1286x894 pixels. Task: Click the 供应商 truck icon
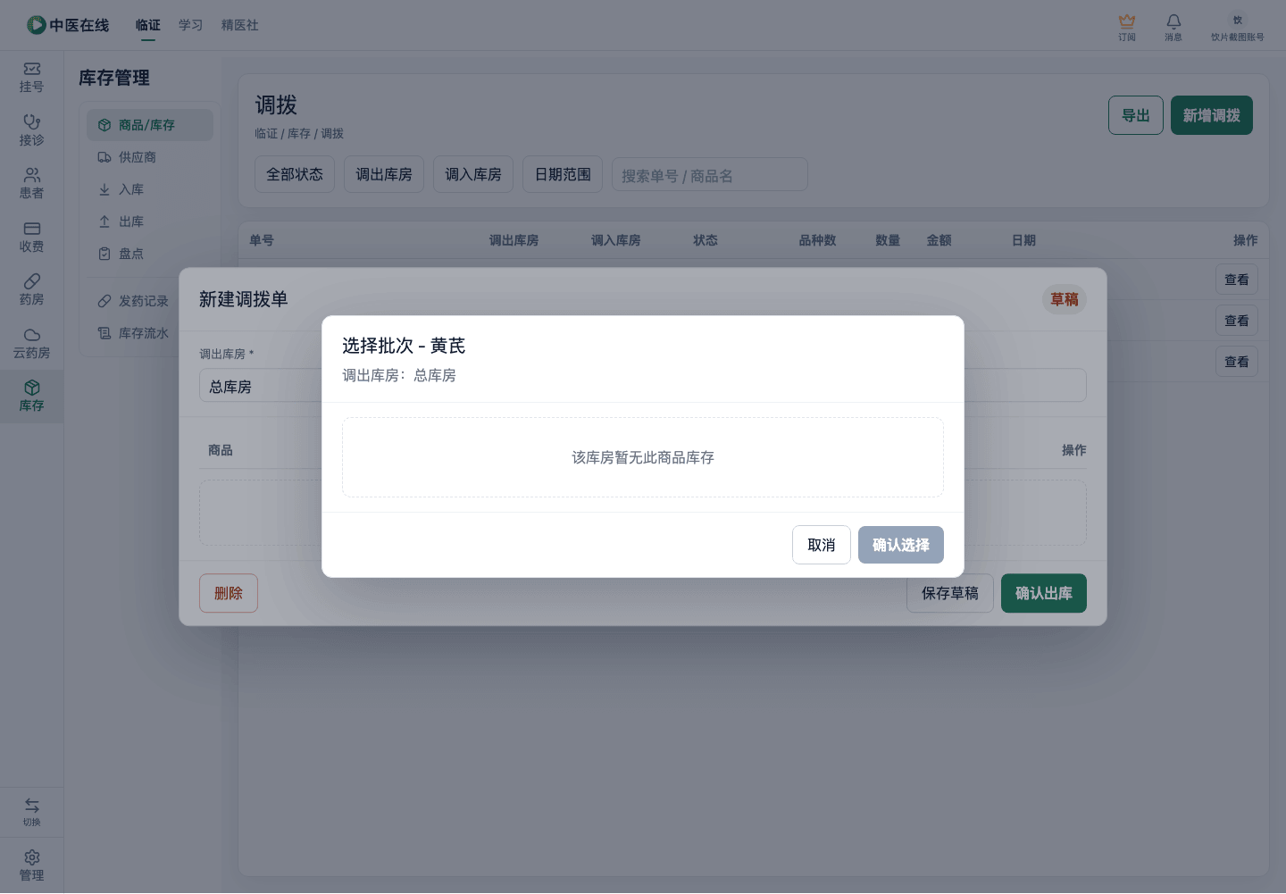tap(104, 157)
